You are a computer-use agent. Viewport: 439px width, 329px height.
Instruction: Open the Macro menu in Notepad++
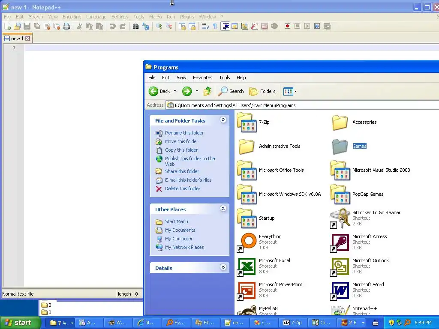155,17
